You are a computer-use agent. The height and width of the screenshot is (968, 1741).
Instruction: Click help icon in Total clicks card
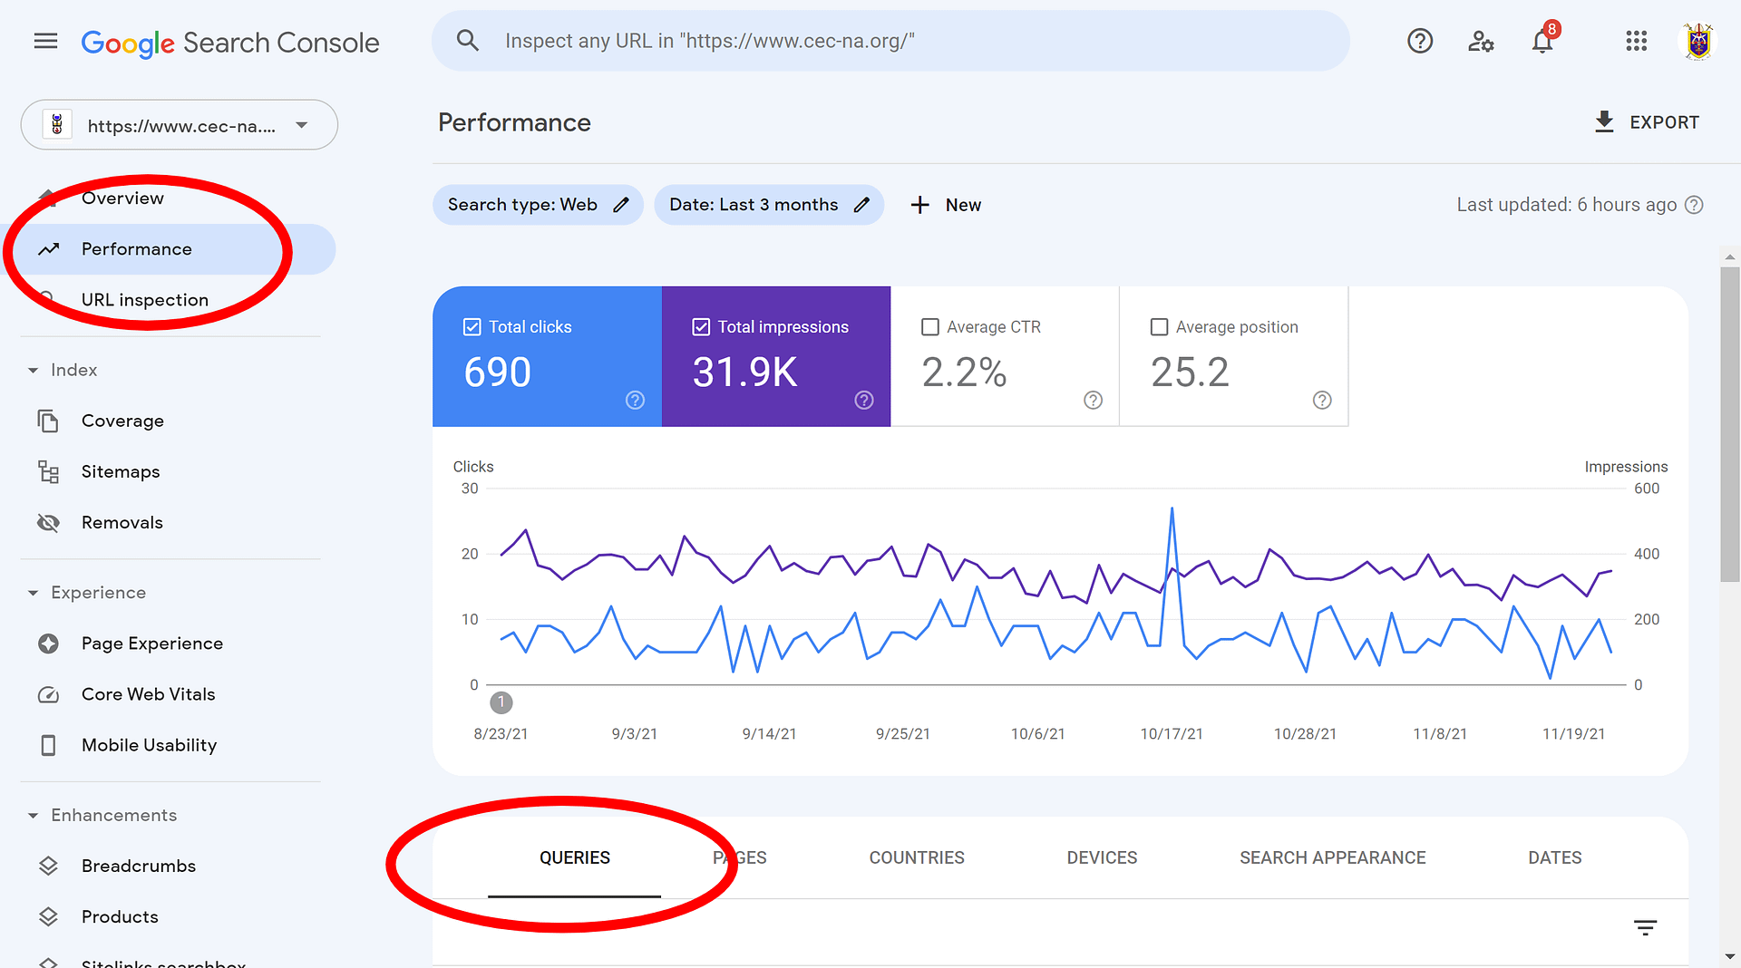635,400
